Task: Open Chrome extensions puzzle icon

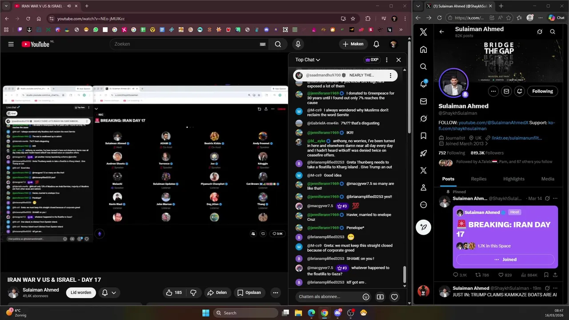Action: pos(368,19)
